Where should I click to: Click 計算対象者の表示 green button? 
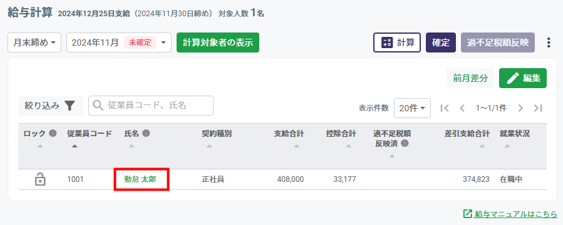click(x=218, y=42)
